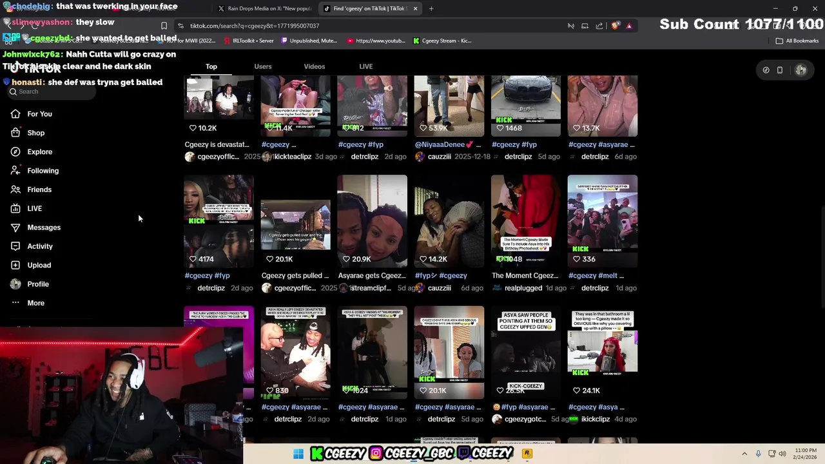The height and width of the screenshot is (464, 825).
Task: Open the video thumbnail with 4174 likes
Action: click(x=219, y=221)
